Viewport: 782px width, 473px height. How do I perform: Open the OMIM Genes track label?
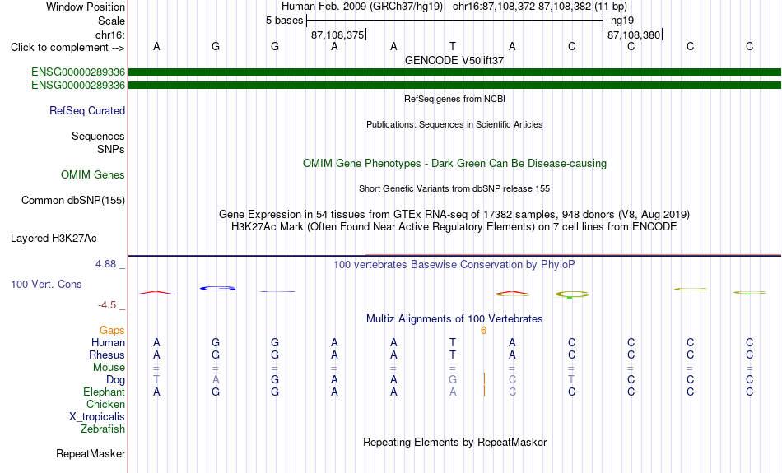coord(92,175)
